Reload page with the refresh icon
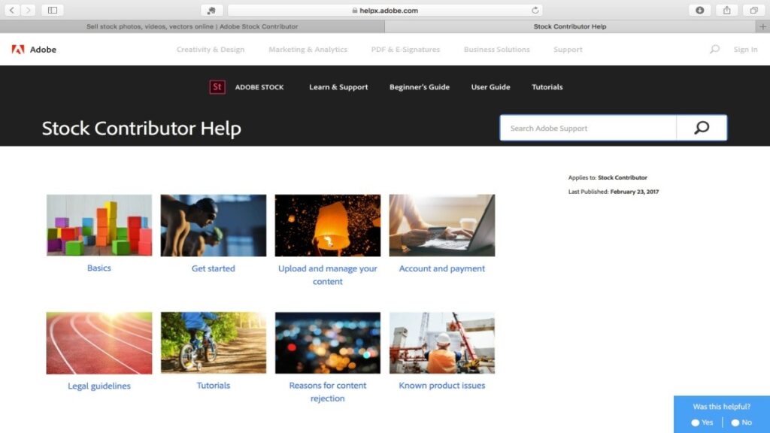770x433 pixels. point(535,11)
